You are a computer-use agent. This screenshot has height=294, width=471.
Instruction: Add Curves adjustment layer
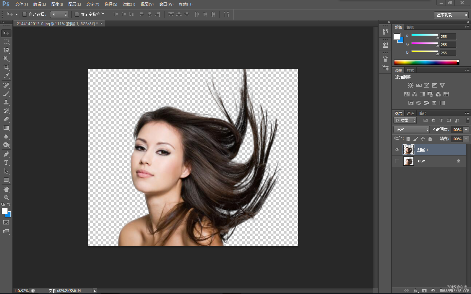427,86
